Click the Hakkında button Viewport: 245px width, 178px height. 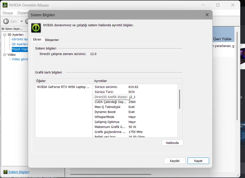coord(172,143)
